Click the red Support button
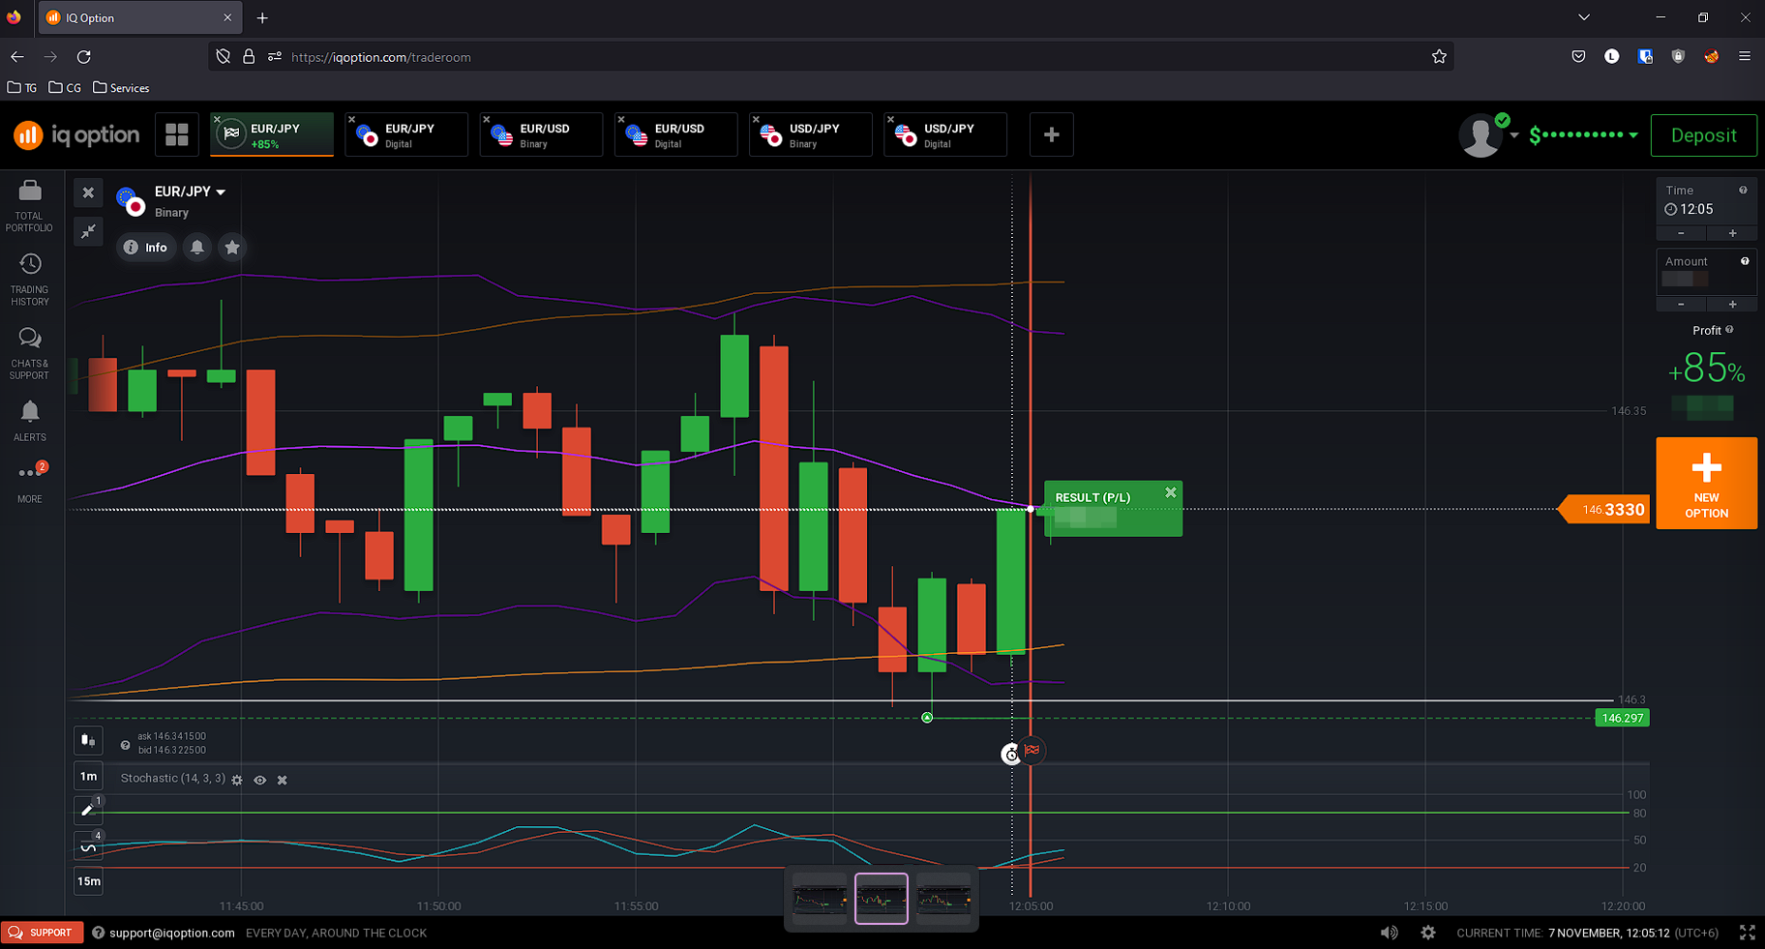This screenshot has height=949, width=1765. (x=42, y=933)
